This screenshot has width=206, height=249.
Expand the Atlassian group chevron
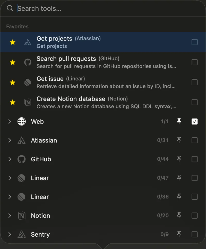coord(10,140)
